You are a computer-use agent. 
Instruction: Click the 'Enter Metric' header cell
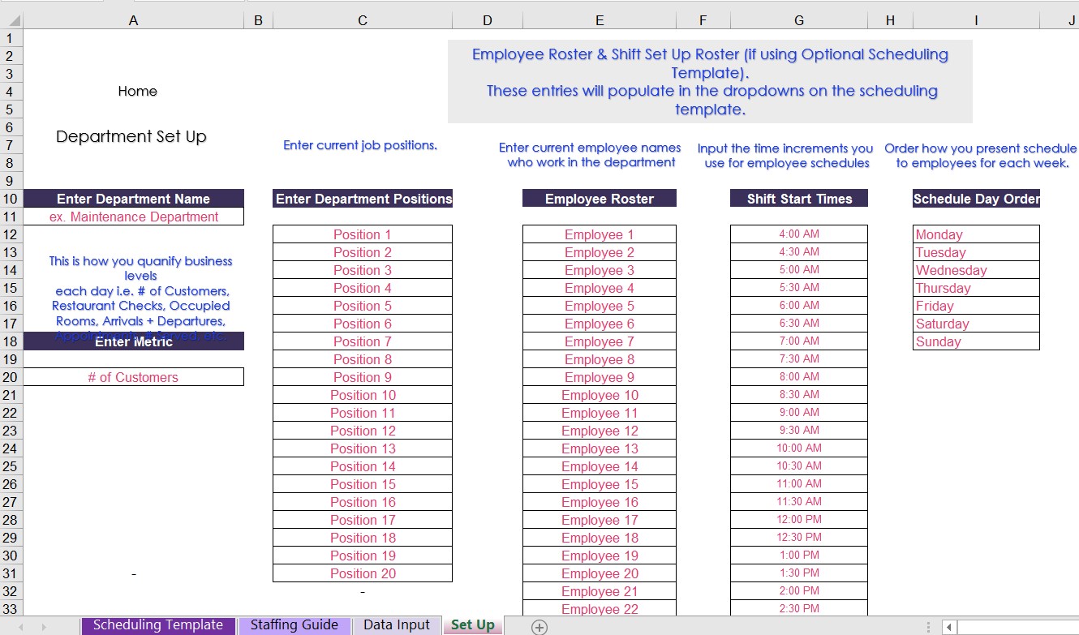click(x=134, y=341)
